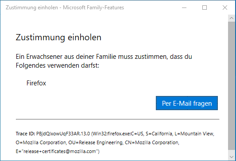Click the O=Mozilla Corporation text
This screenshot has height=161, width=236.
[41, 142]
